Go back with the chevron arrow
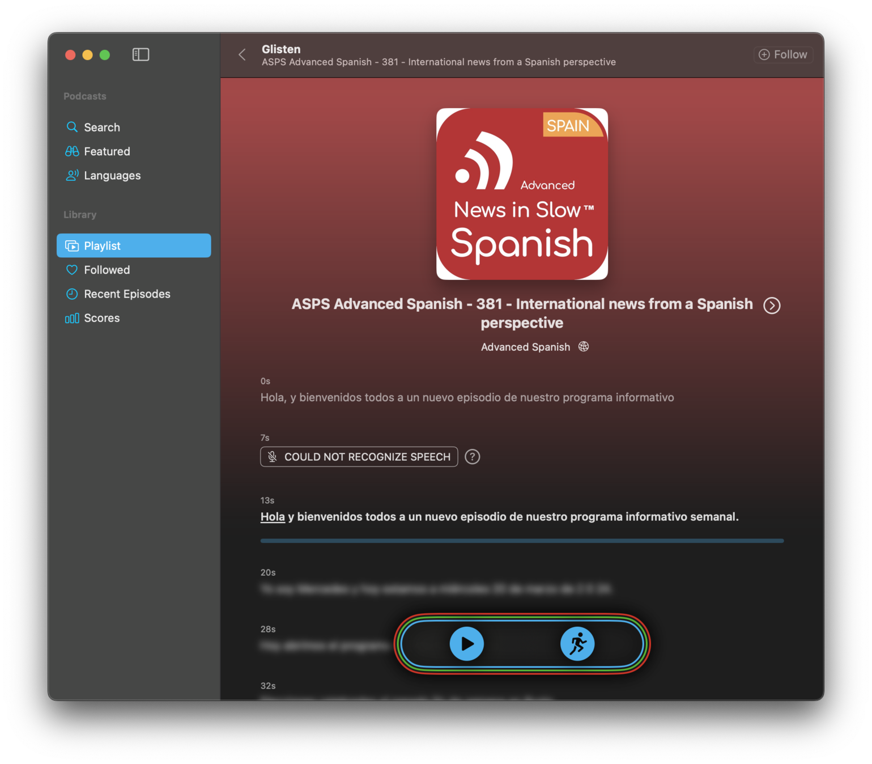Viewport: 872px width, 764px height. tap(242, 54)
